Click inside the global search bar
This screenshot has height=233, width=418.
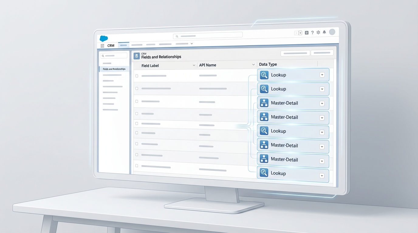click(208, 36)
